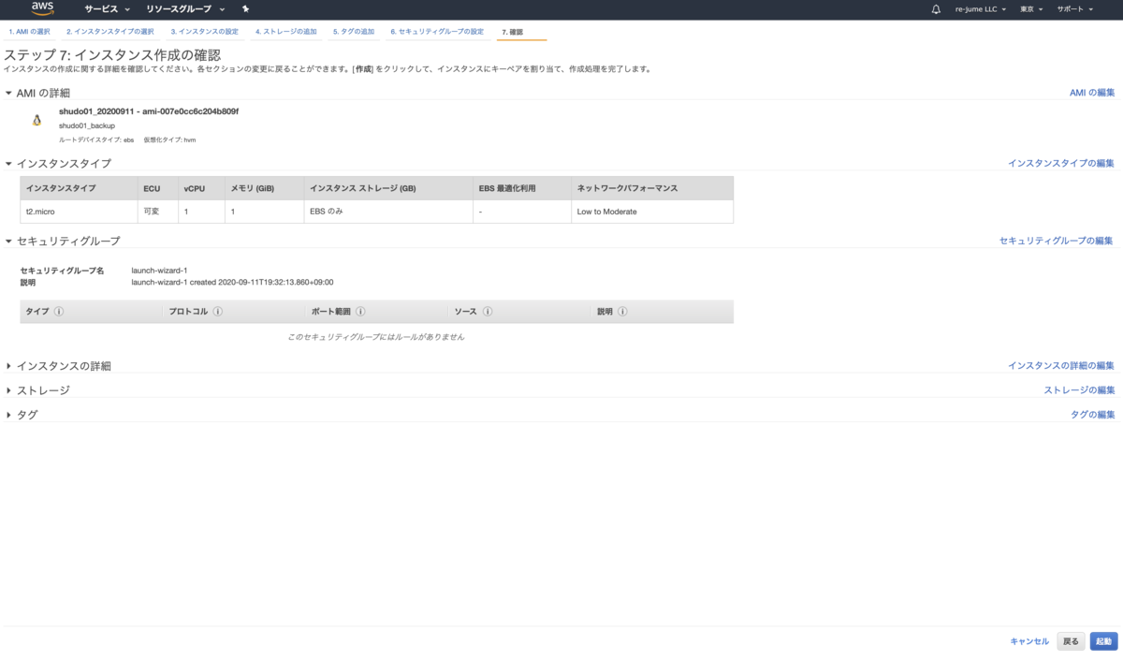1123x660 pixels.
Task: Collapse the セキュリティグループ section
Action: (x=9, y=242)
